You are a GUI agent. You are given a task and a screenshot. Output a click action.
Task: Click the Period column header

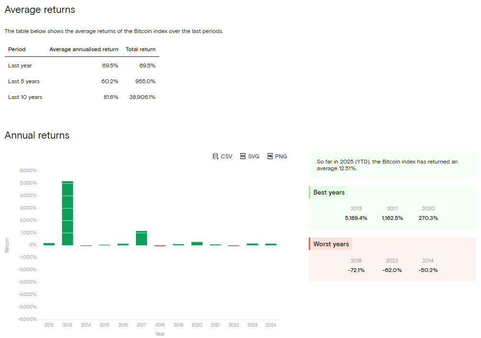pos(17,49)
